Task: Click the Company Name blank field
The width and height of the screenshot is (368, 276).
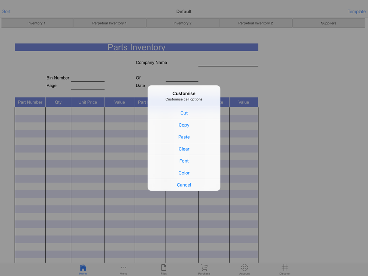Action: 228,63
